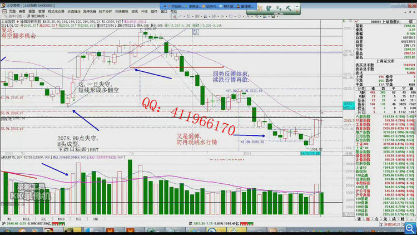417x235 pixels.
Task: Click the icon right of 上证指数 panel title
Action: 411,22
